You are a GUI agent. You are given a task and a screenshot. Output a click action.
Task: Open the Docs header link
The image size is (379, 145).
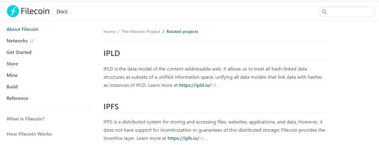[62, 11]
